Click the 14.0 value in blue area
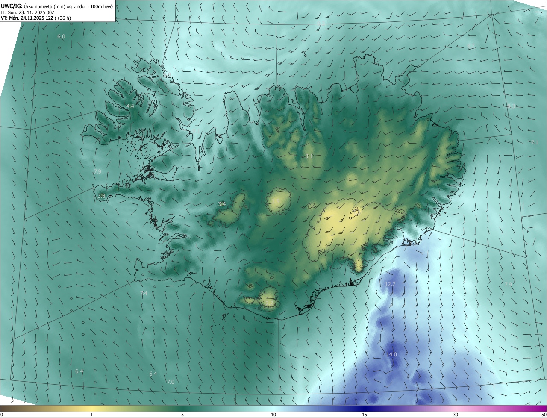 coord(391,355)
